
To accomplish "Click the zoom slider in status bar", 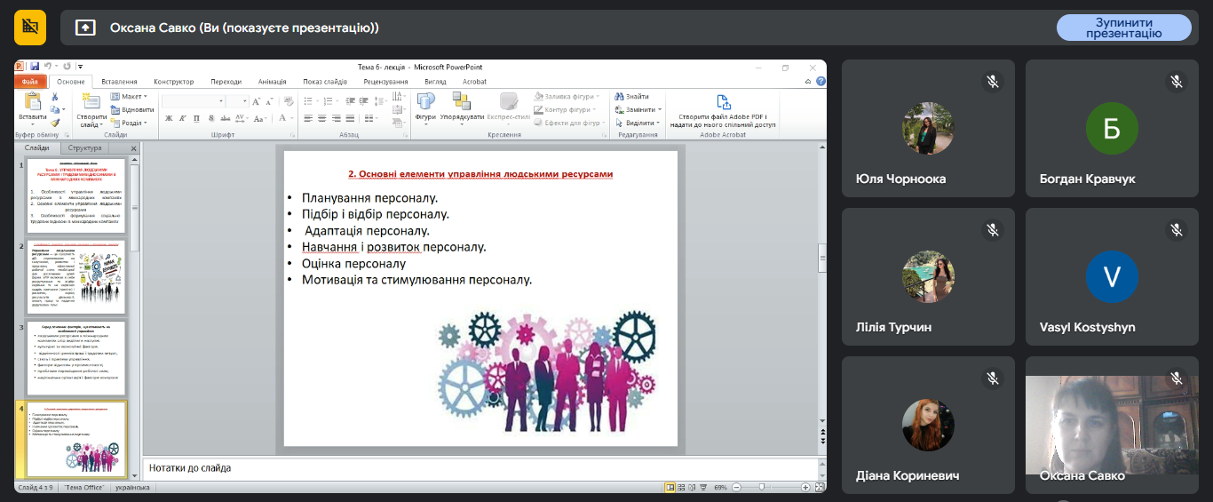I will pyautogui.click(x=762, y=487).
